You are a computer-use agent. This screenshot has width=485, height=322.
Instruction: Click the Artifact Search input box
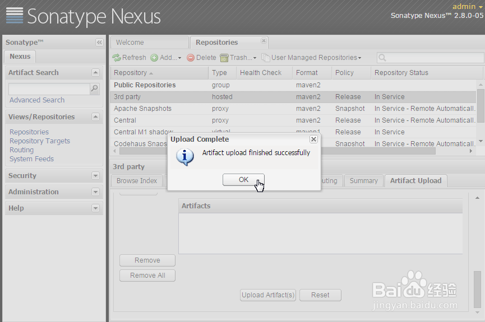(49, 88)
